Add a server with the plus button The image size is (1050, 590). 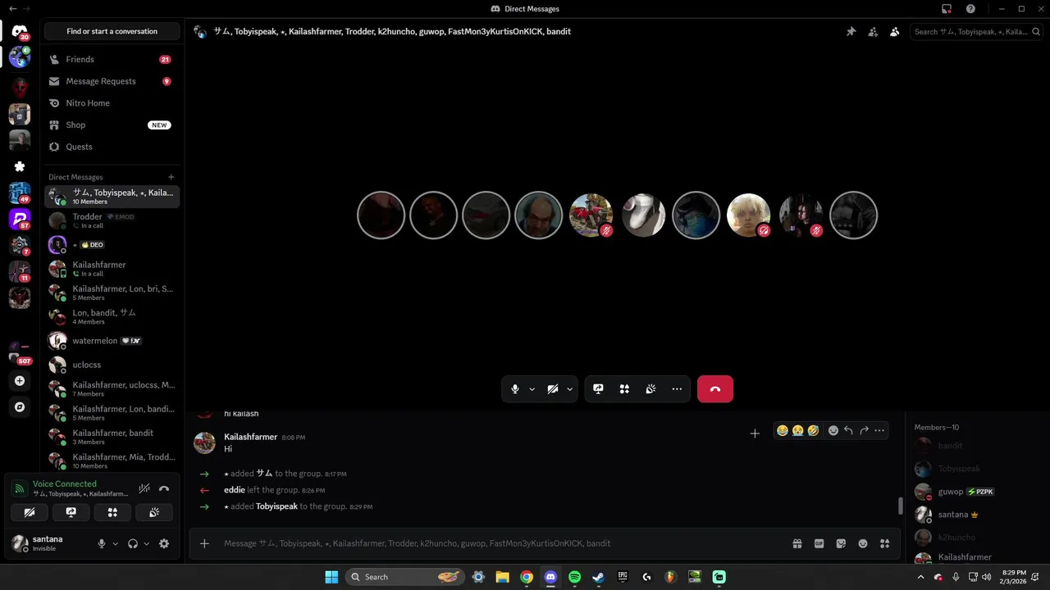[x=20, y=381]
